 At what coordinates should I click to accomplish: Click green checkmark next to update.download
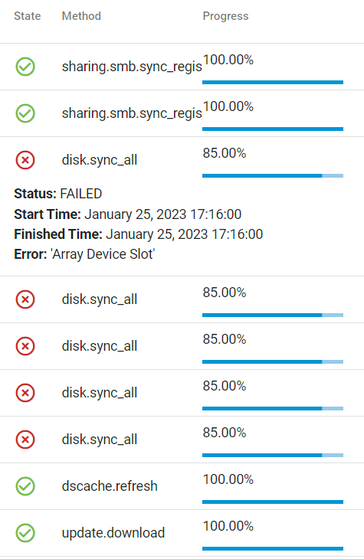[x=25, y=533]
